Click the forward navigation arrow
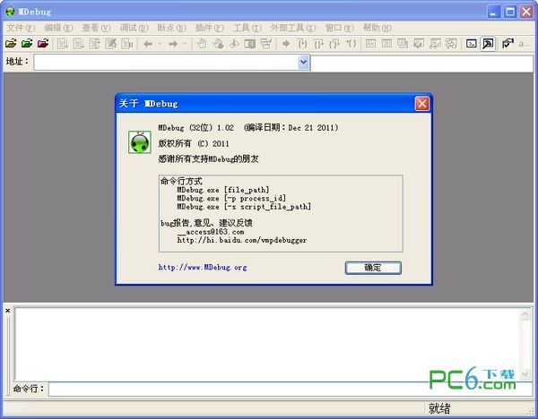The image size is (538, 419). pyautogui.click(x=173, y=44)
